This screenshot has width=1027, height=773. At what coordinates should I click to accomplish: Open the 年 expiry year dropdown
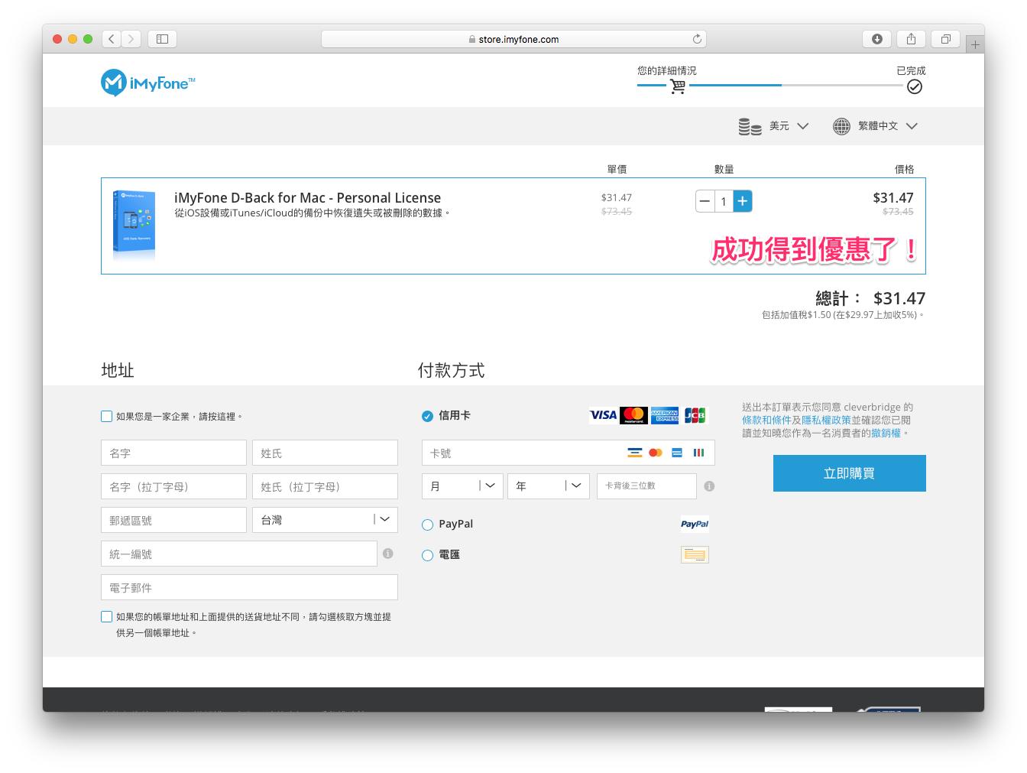[549, 486]
